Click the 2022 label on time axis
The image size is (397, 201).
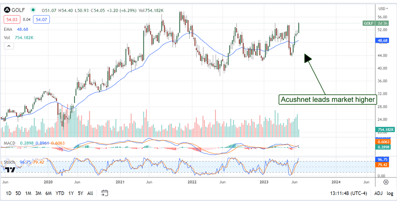[192, 182]
